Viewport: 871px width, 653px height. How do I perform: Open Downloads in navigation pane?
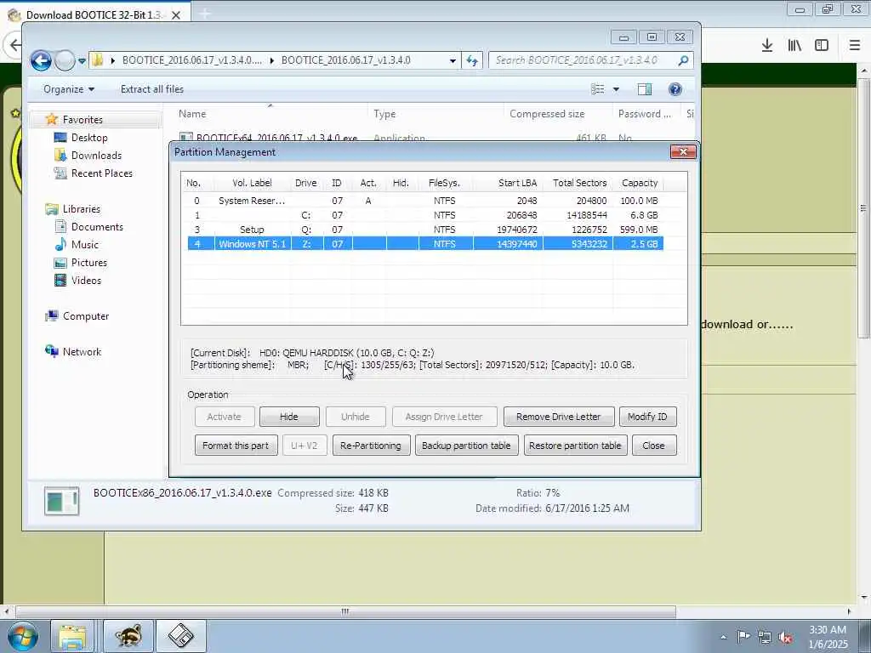pos(96,155)
